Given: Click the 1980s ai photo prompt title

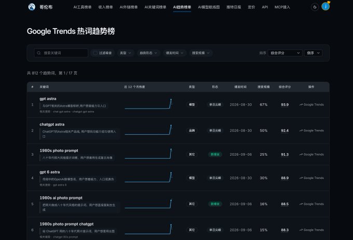Looking at the screenshot, I should coord(61,198).
